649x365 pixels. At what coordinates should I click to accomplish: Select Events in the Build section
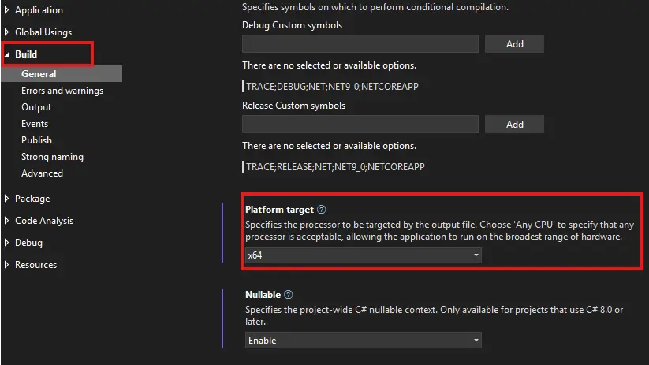click(35, 124)
